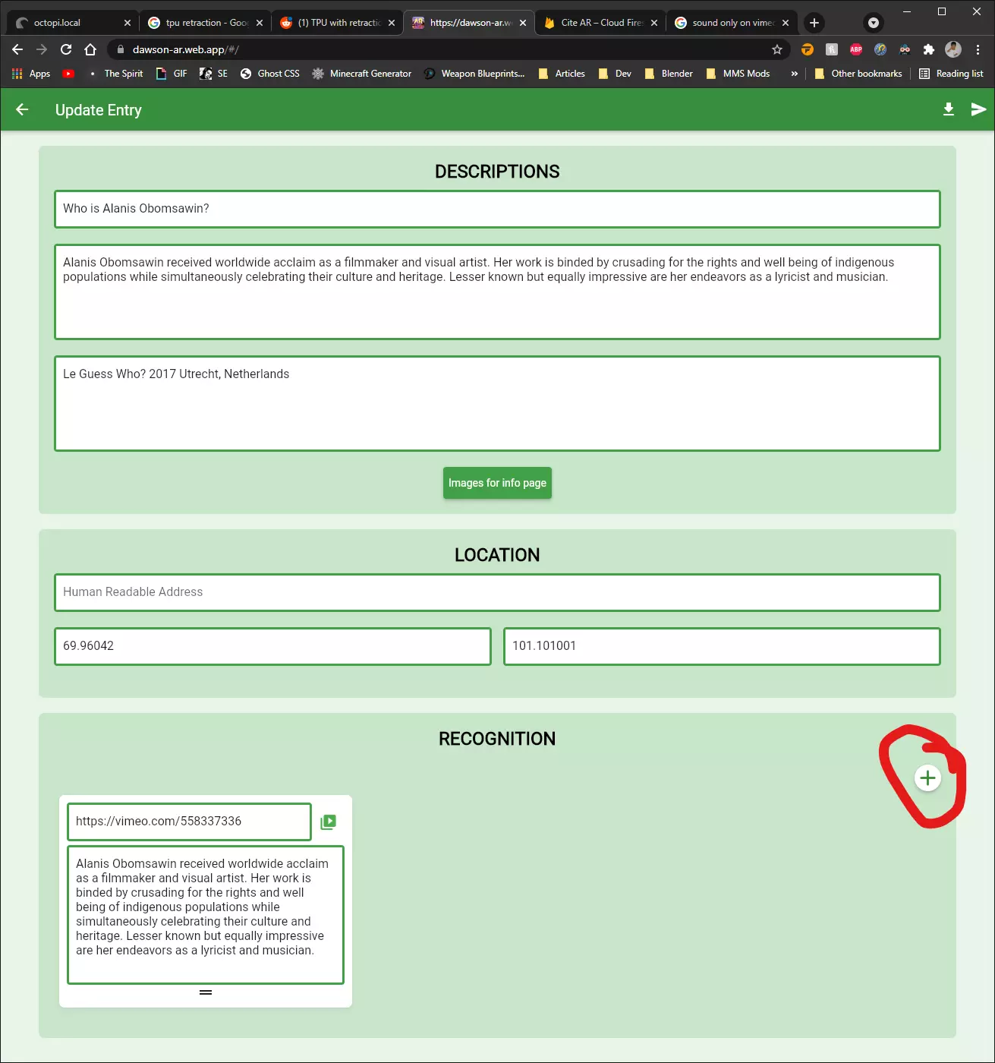
Task: Open the Other bookmarks folder
Action: tap(858, 74)
